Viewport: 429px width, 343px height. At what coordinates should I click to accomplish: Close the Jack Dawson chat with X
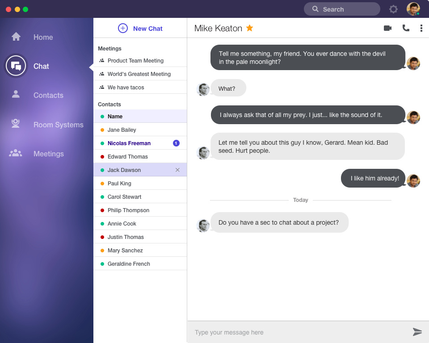177,170
